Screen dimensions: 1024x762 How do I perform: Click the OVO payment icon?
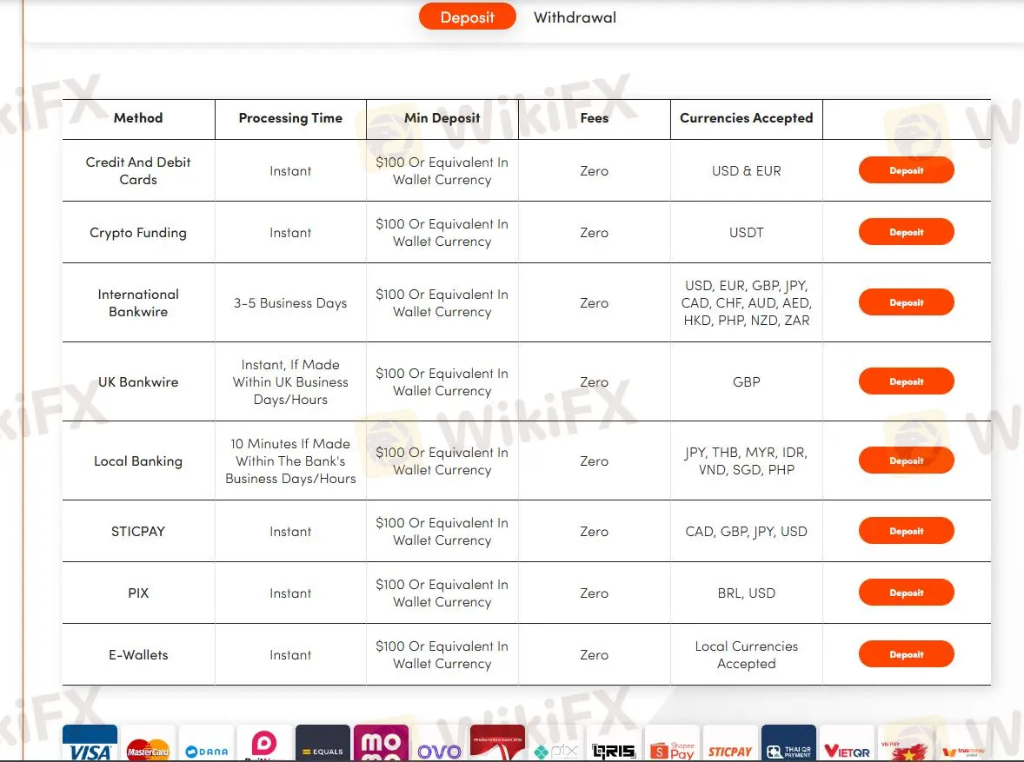[439, 745]
